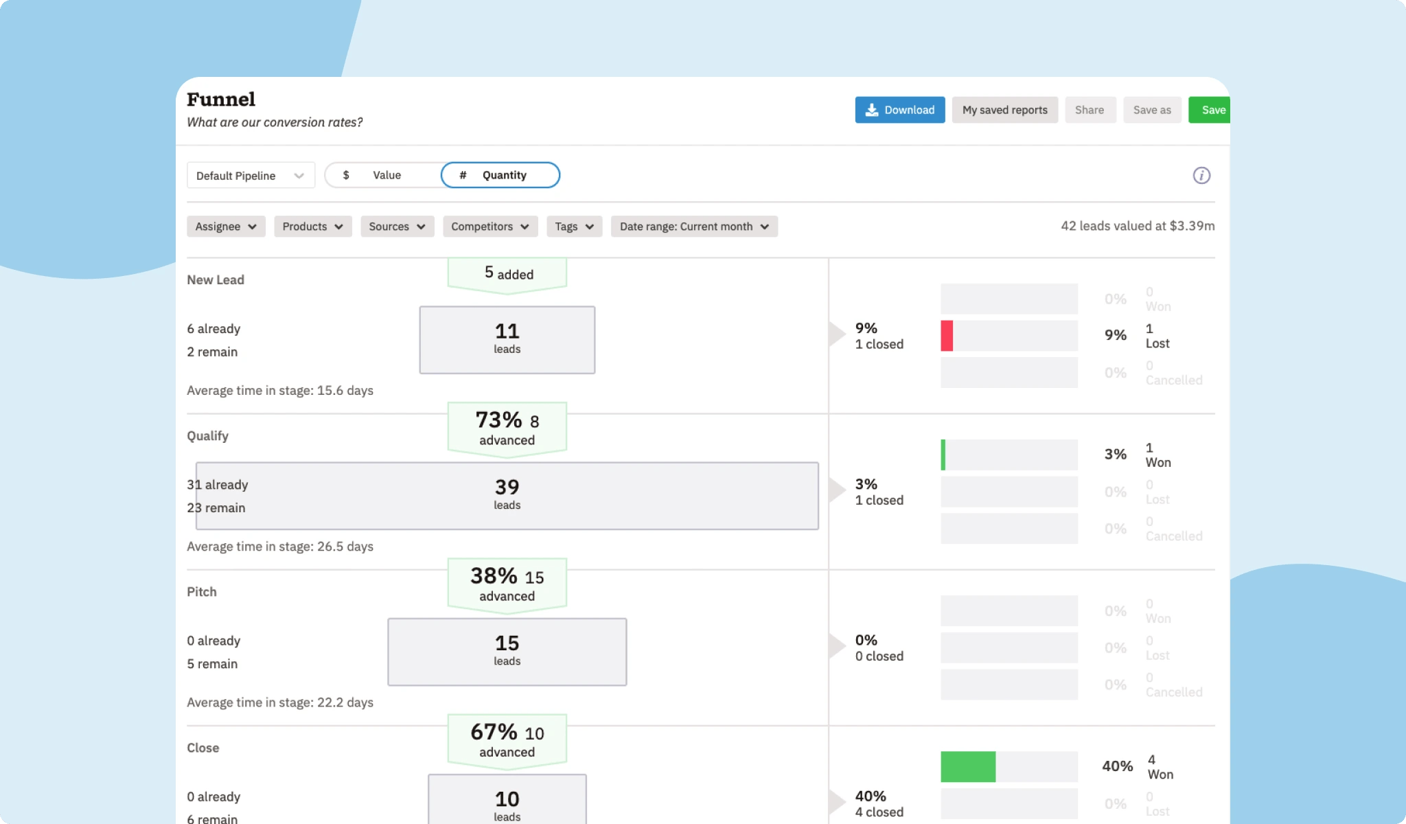
Task: Open the Competitors filter dropdown
Action: pos(489,226)
